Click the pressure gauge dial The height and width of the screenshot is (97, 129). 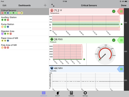coord(105,54)
